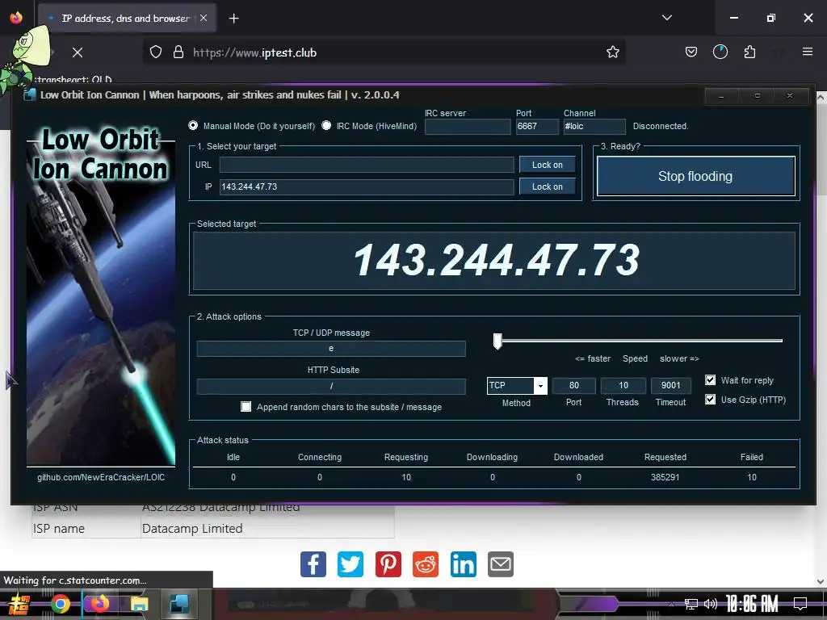Minimize the Low Orbit Ion Cannon window

[721, 96]
